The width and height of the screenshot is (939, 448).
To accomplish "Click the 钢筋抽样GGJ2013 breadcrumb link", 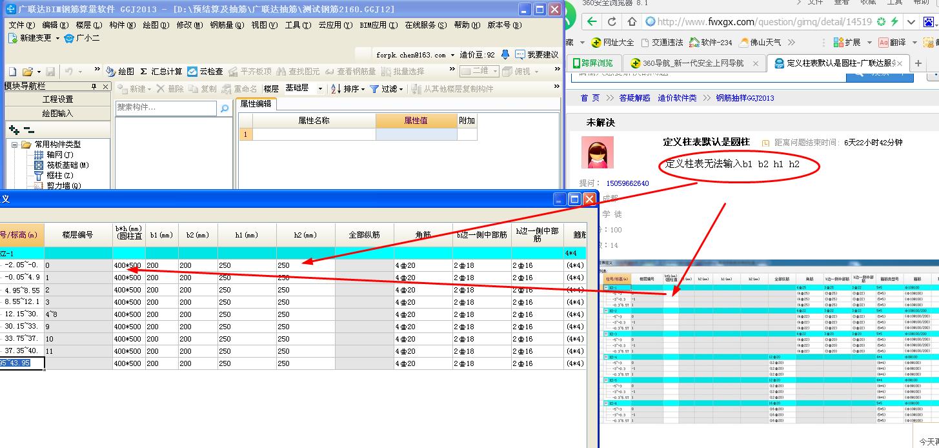I will (745, 98).
